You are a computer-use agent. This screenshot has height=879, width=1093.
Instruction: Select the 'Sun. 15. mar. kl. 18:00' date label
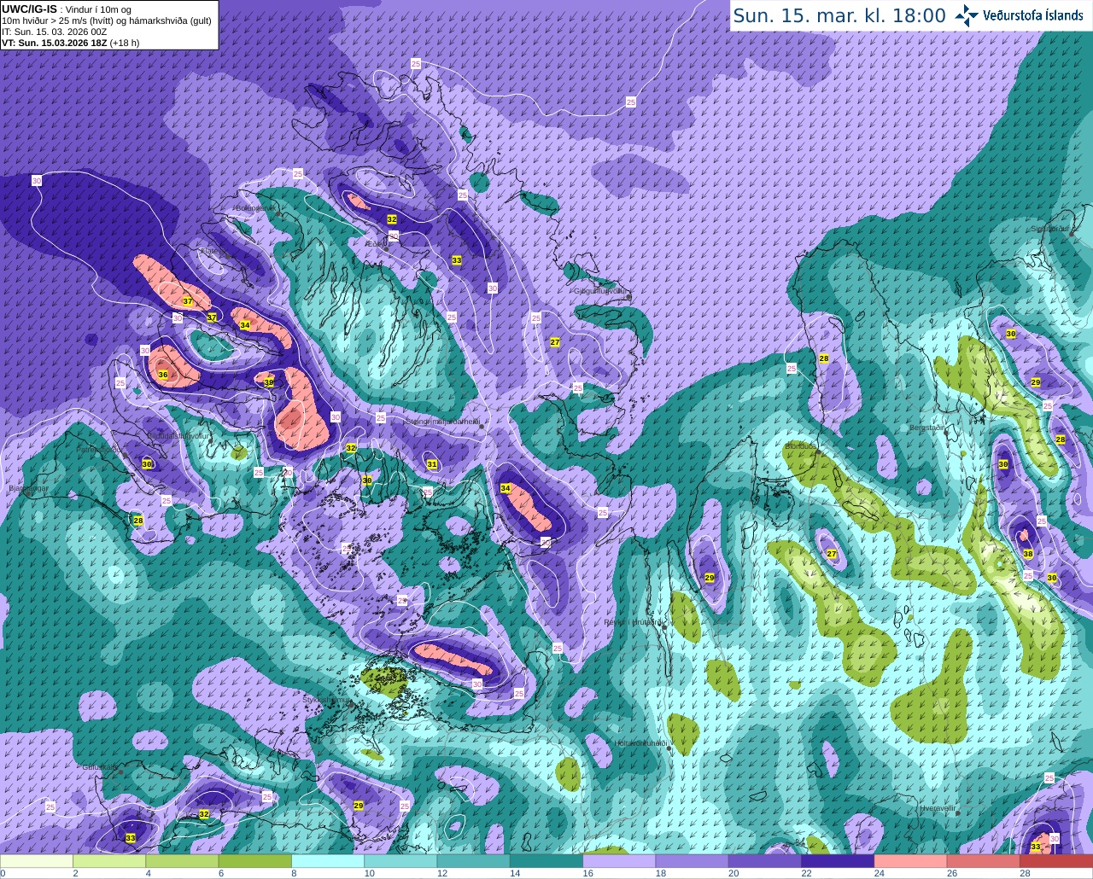[839, 15]
